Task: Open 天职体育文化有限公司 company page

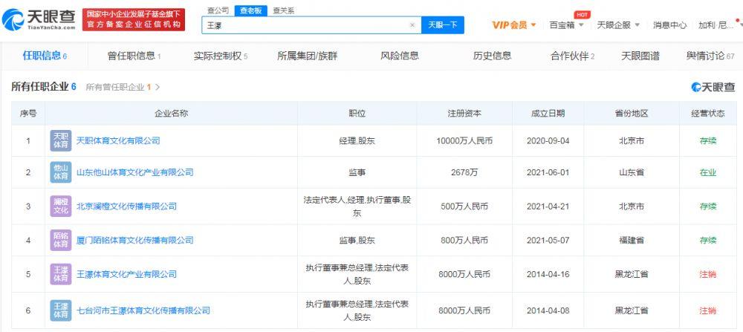Action: [x=118, y=140]
